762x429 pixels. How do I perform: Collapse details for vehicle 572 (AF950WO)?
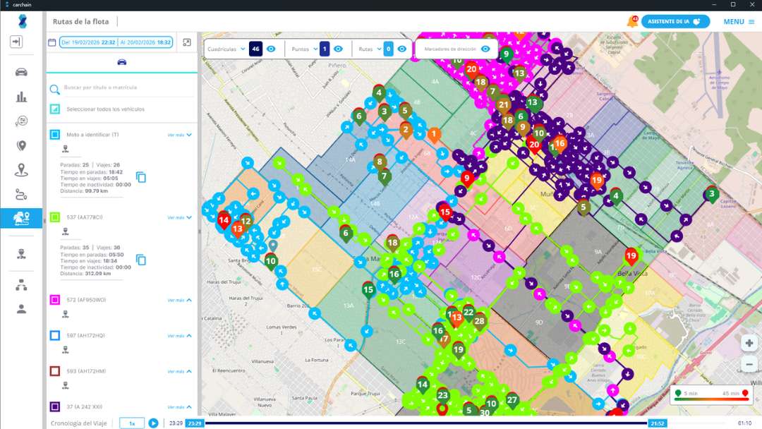tap(176, 300)
